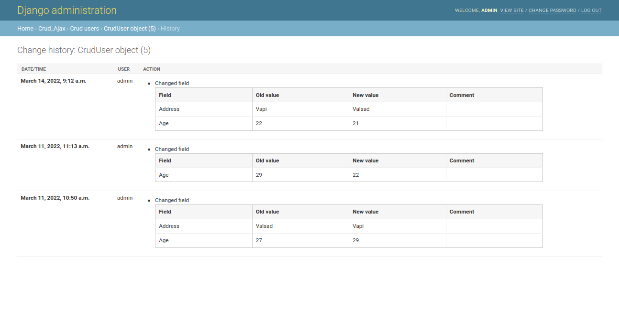Open CrudUser object (5) breadcrumb link
Screen dimensions: 619x321
point(130,29)
